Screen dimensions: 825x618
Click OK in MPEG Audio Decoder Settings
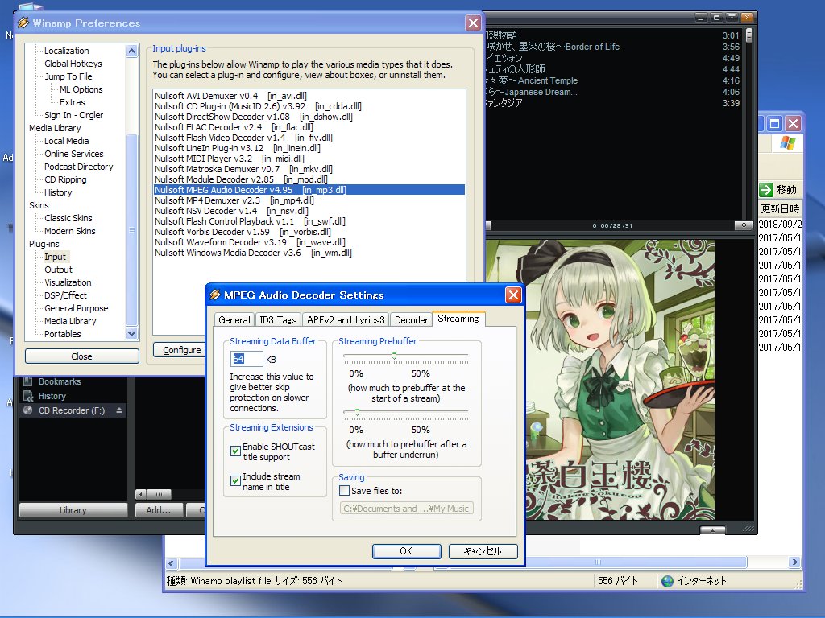[x=406, y=550]
